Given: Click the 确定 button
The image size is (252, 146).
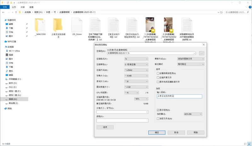Looking at the screenshot, I should [157, 133].
